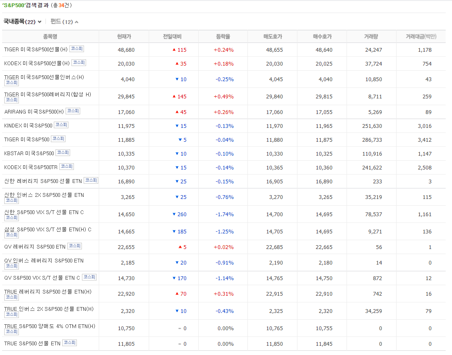Click 코스피 badge next to TIGER 미국S&P500선물(H)
The height and width of the screenshot is (355, 452).
[x=77, y=49]
